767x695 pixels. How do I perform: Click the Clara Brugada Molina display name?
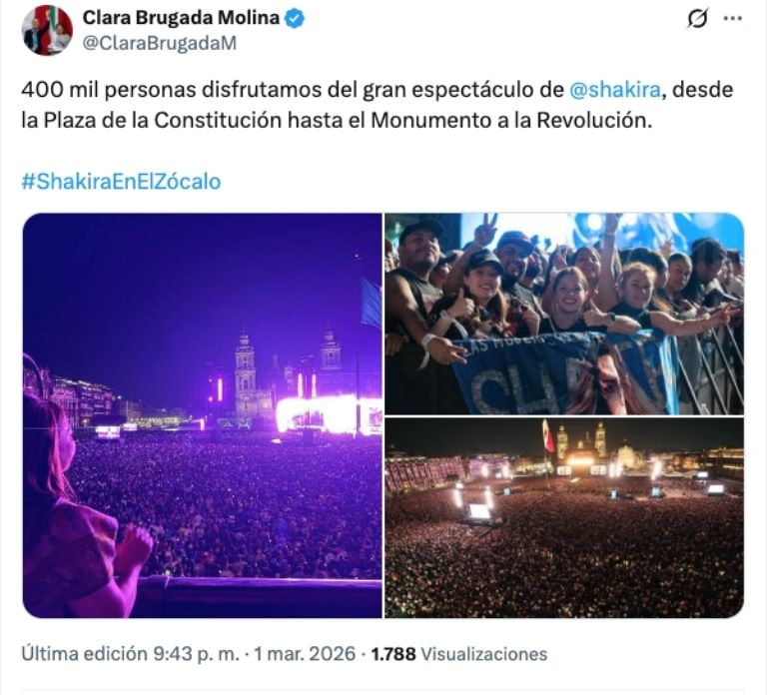click(x=181, y=18)
